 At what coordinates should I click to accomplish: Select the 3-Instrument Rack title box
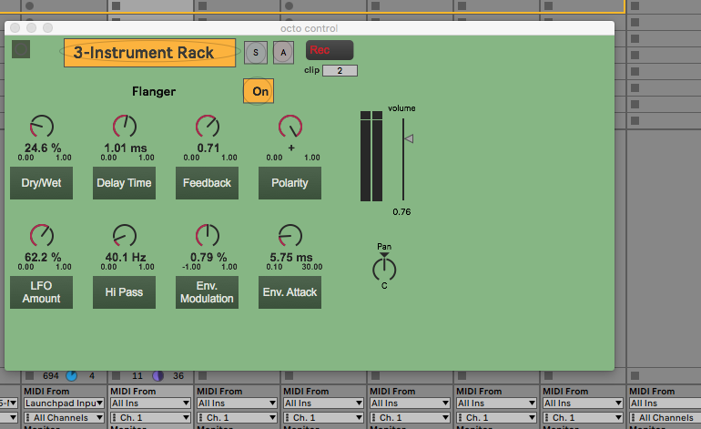click(x=149, y=53)
